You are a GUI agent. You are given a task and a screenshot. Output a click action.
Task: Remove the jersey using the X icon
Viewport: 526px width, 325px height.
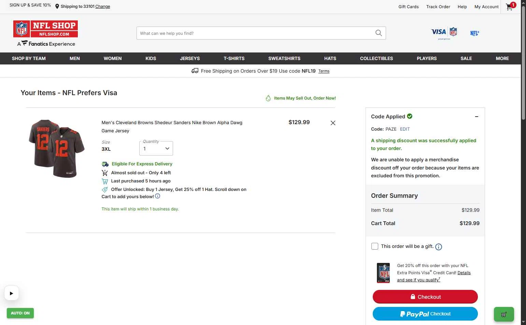[333, 123]
